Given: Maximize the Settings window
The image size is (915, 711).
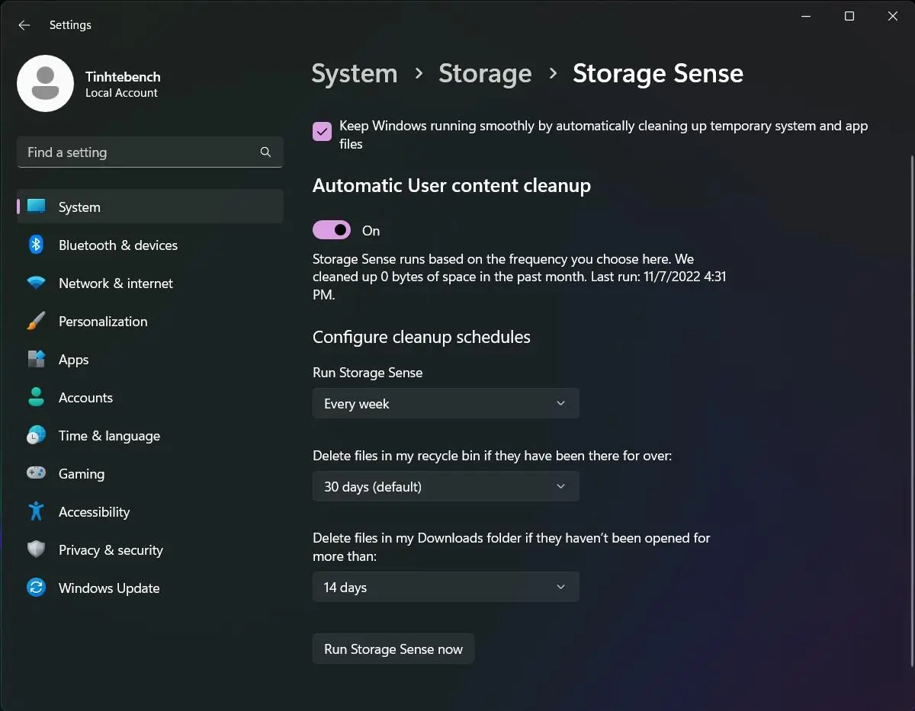Looking at the screenshot, I should [x=849, y=16].
